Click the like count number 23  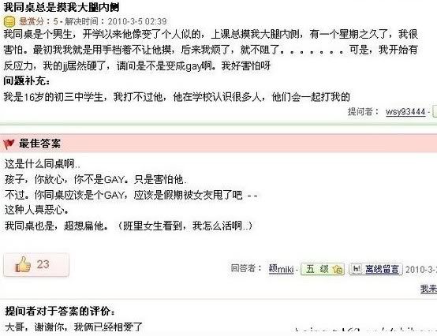coord(43,264)
